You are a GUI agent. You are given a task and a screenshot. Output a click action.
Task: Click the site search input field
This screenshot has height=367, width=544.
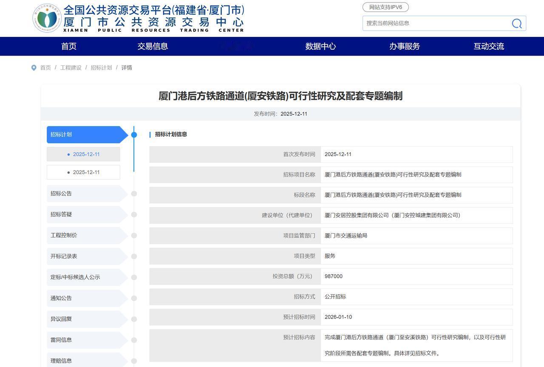(x=433, y=23)
